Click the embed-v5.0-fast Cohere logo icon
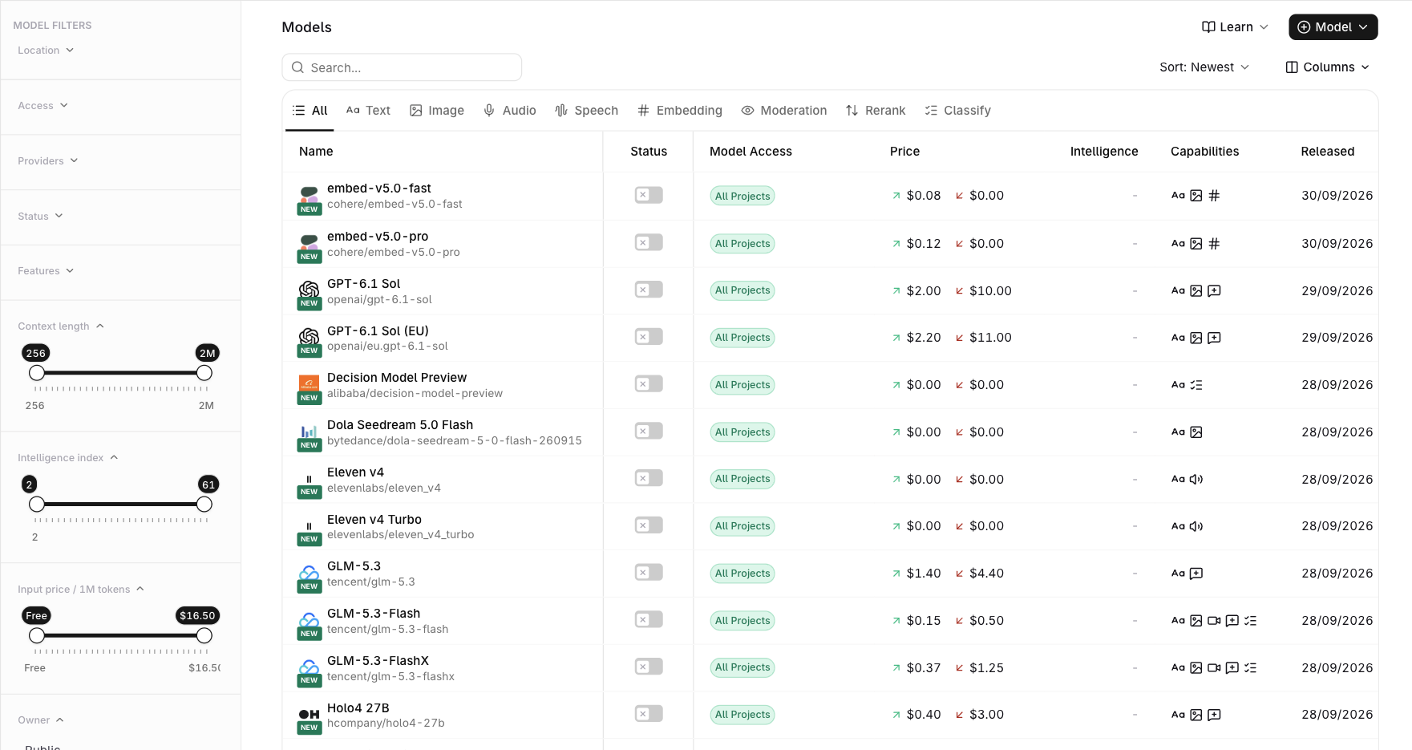Screen dimensions: 1412x750 click(309, 194)
